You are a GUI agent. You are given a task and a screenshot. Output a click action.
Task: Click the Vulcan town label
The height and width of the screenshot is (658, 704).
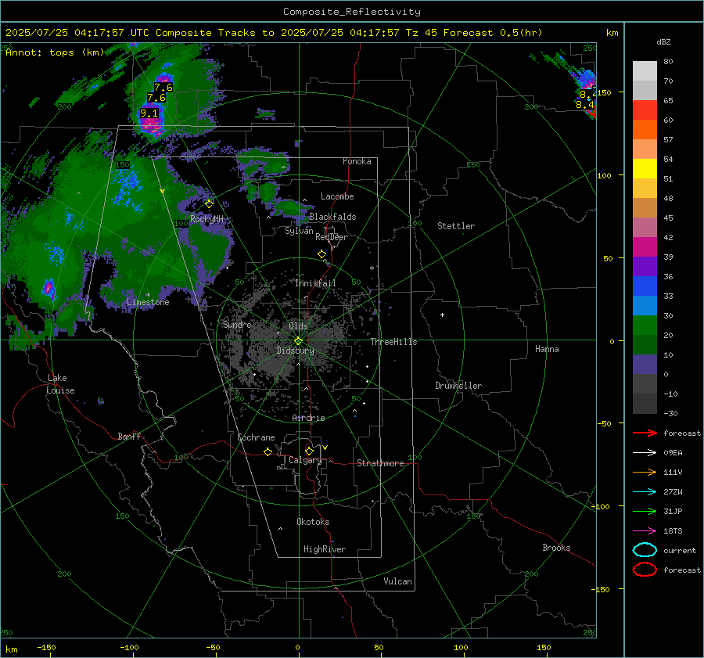tap(398, 581)
